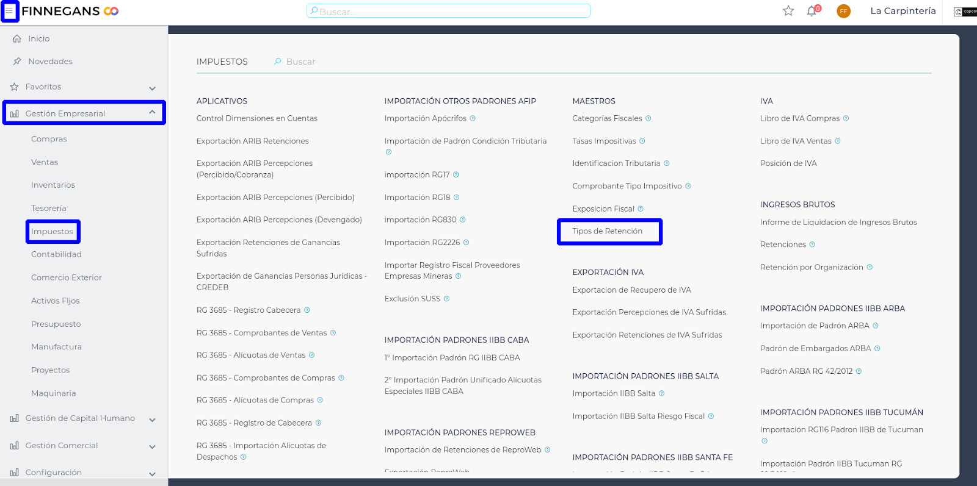
Task: Click the info icon beside RG 3685 - Registro Cabecera
Action: click(x=307, y=310)
